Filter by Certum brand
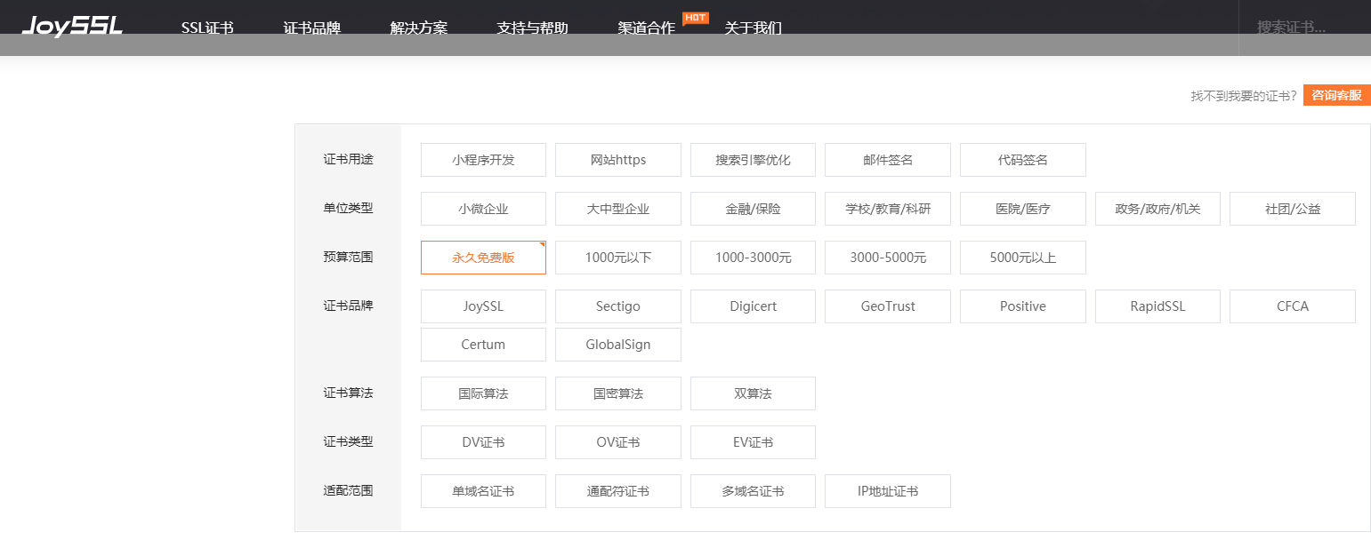The width and height of the screenshot is (1371, 548). [x=483, y=345]
